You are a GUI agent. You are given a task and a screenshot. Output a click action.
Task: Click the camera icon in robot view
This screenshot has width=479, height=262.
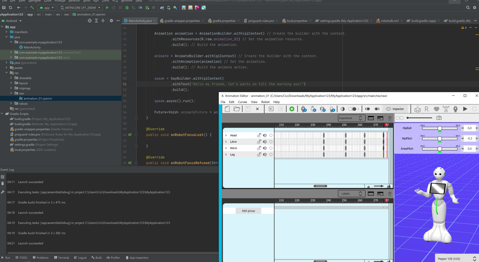tap(439, 118)
